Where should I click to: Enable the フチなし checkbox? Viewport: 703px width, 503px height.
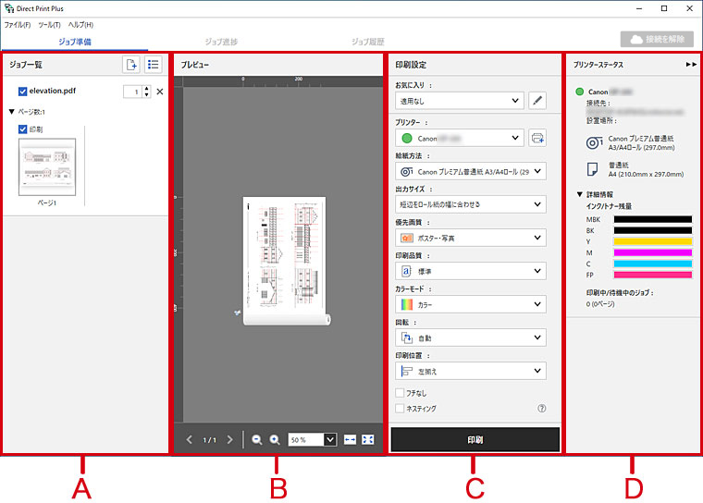point(400,393)
